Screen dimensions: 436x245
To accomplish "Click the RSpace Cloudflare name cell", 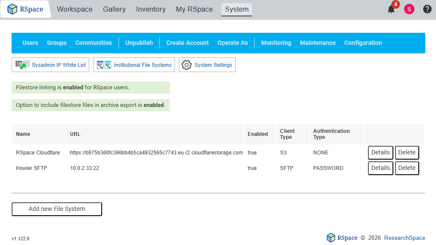I will tap(38, 153).
